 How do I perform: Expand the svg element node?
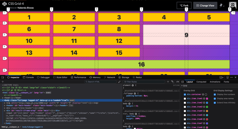tap(5, 103)
